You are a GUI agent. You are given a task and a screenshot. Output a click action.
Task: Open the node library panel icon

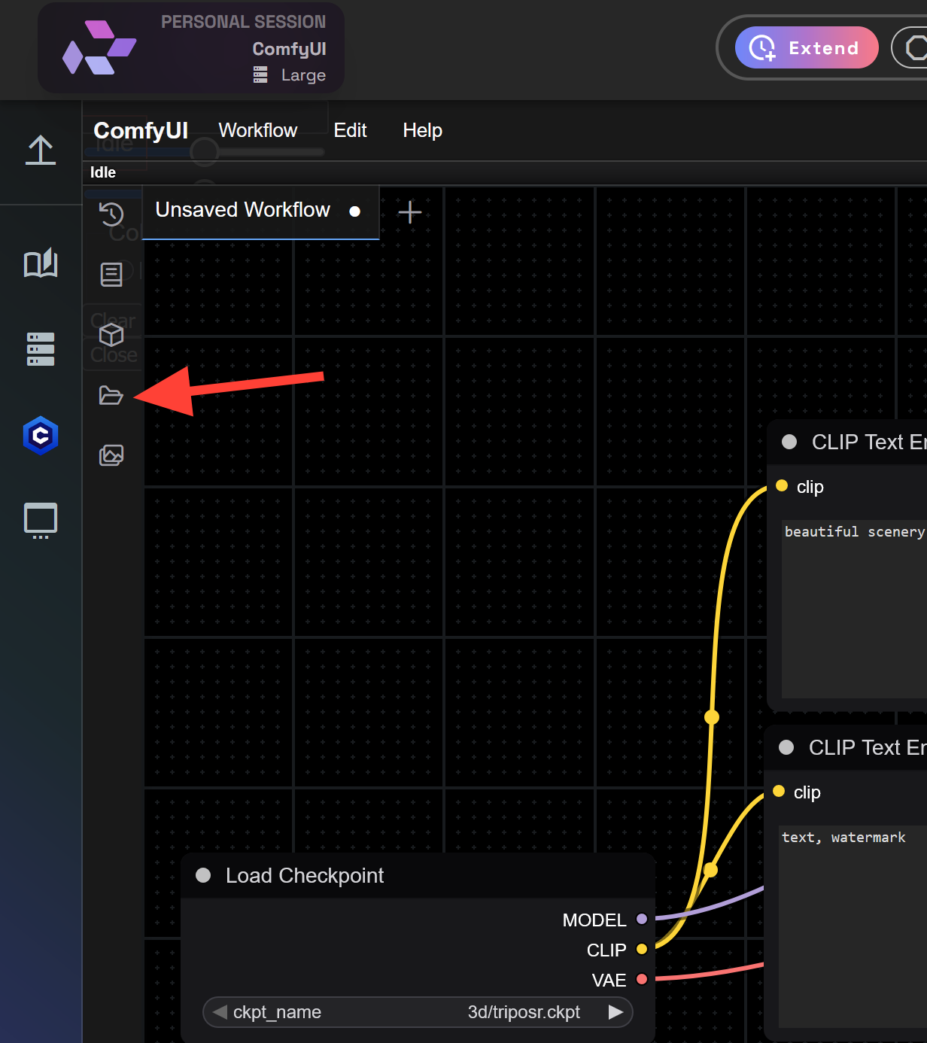111,274
